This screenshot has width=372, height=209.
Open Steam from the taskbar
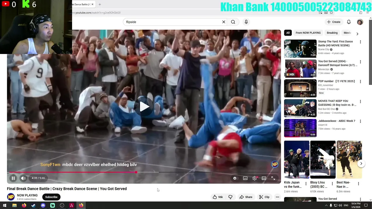(x=33, y=206)
